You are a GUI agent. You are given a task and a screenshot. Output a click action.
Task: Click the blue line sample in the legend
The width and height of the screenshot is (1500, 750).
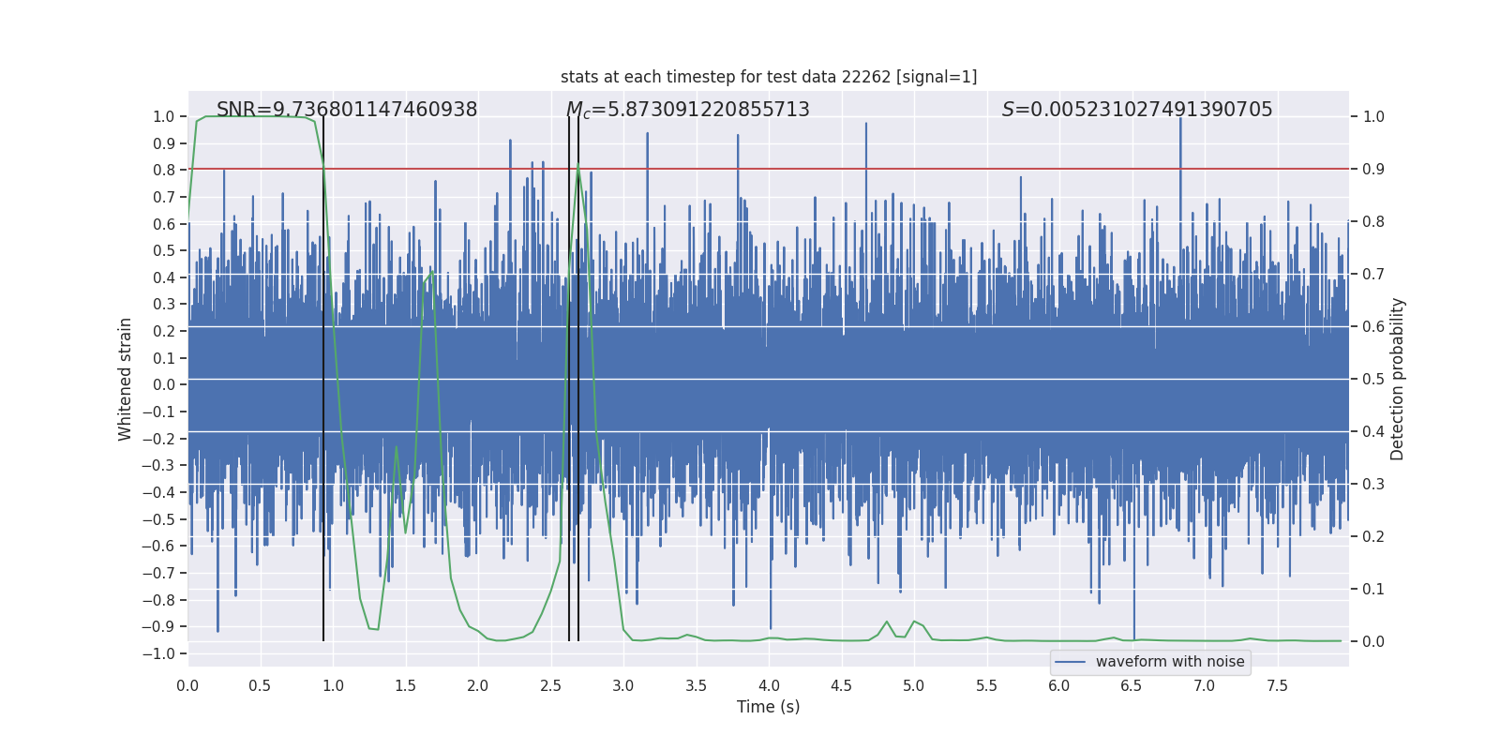coord(1071,662)
